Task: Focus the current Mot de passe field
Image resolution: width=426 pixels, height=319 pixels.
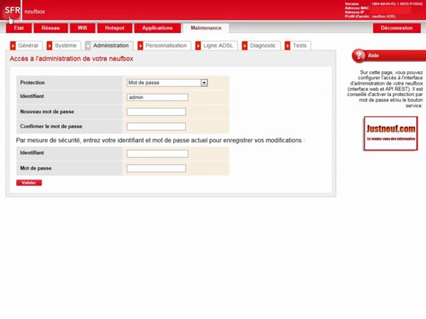Action: click(x=156, y=168)
